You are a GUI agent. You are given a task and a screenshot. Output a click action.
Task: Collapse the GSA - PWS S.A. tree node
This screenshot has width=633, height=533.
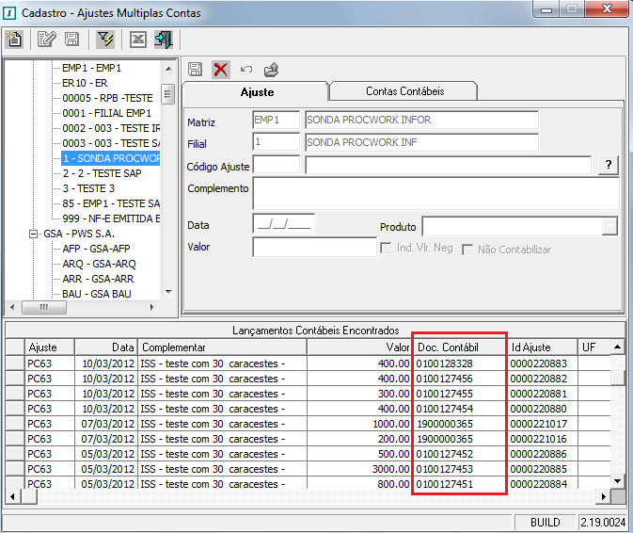34,234
